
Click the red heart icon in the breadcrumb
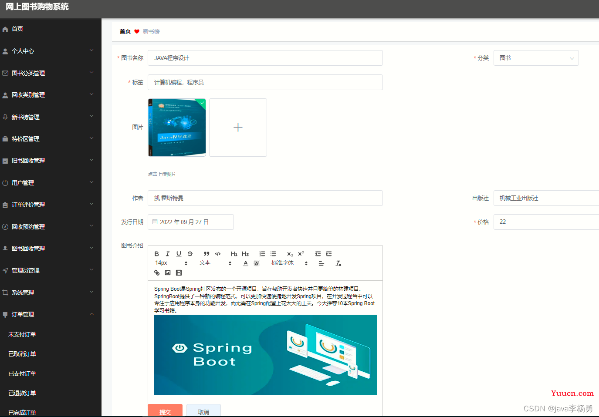pos(137,31)
